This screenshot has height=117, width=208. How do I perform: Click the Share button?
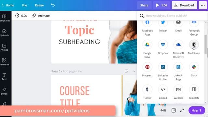coord(144,5)
